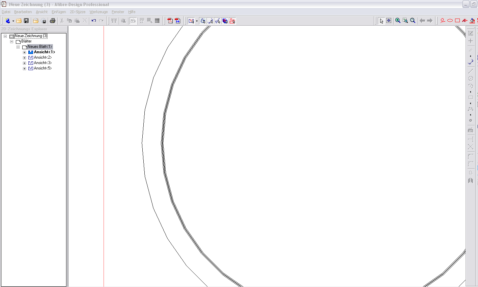Select the rectangle tool in right toolbar
The width and height of the screenshot is (478, 287).
471,97
